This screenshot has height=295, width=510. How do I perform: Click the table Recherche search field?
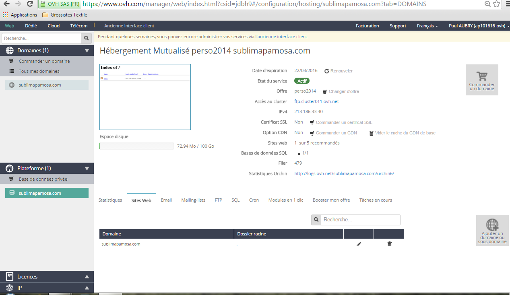(x=361, y=220)
